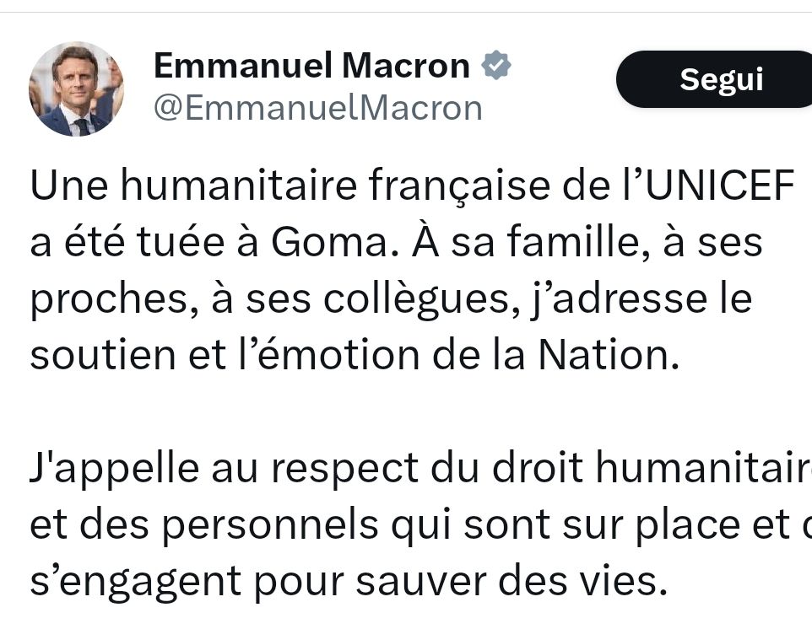Click the blue verified badge icon
Screen dimensions: 812x629
496,66
